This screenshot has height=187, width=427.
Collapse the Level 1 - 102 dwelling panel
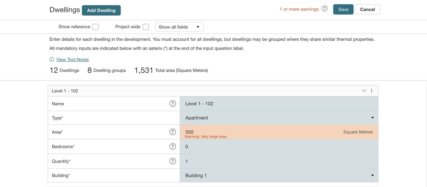(364, 91)
